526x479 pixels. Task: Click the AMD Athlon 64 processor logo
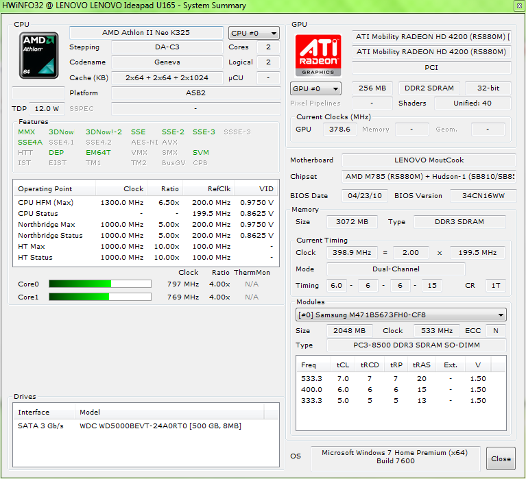click(x=39, y=54)
